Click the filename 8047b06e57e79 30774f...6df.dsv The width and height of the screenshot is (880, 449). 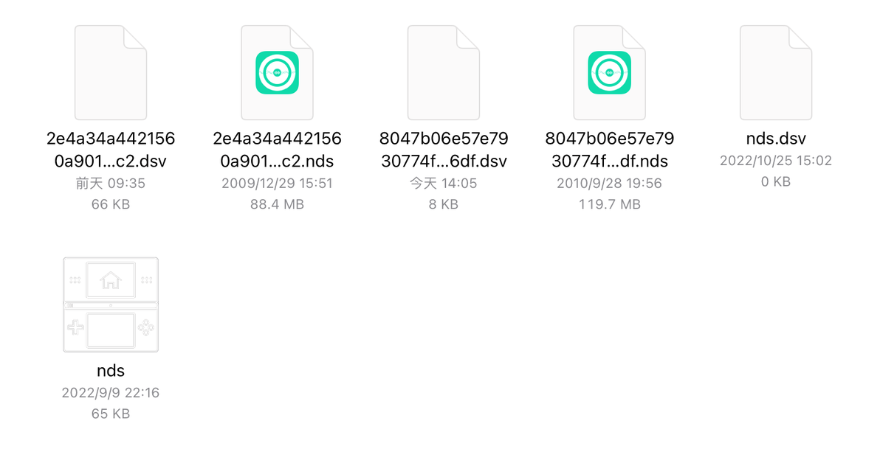click(x=444, y=150)
